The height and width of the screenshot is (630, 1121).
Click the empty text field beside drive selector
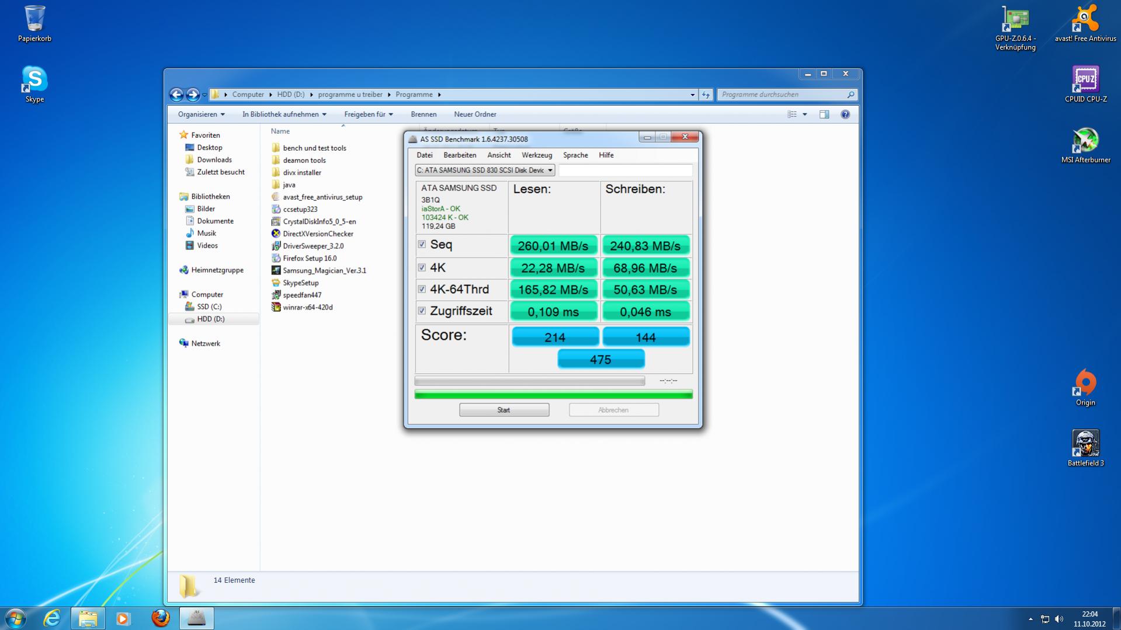(626, 170)
